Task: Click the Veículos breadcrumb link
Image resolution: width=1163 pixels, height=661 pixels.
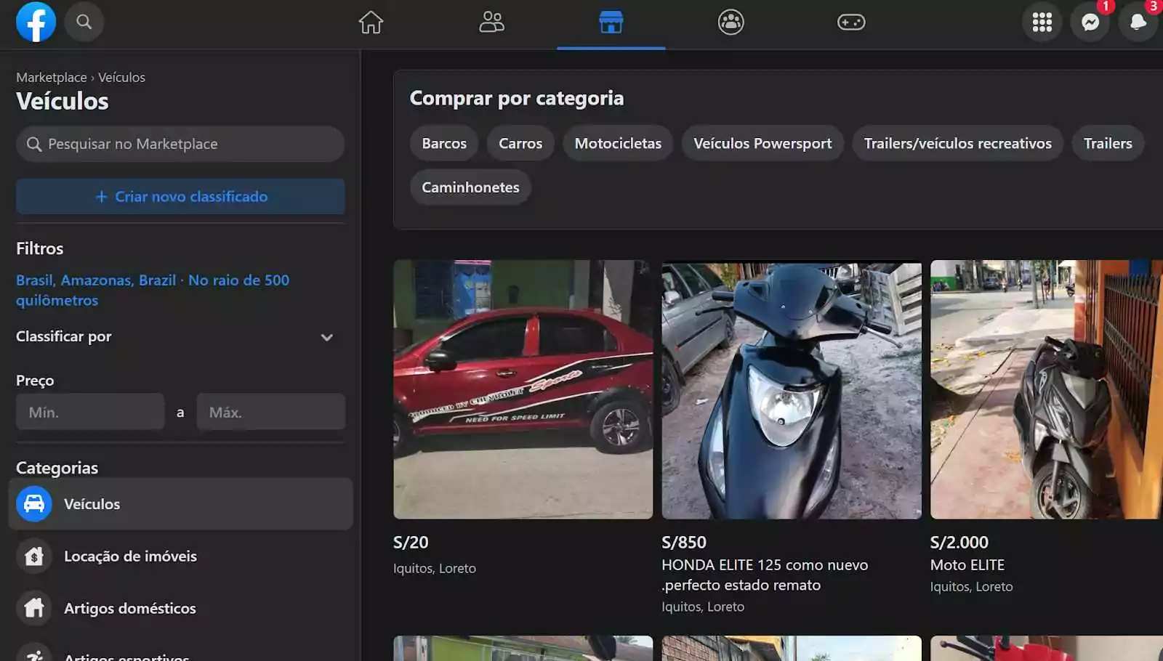Action: pos(121,77)
